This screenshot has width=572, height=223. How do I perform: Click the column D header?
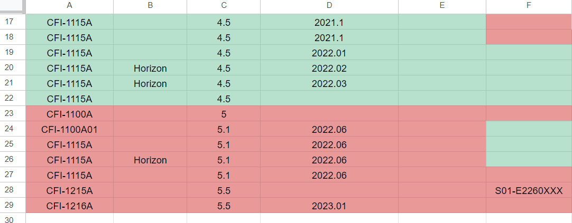pos(329,6)
